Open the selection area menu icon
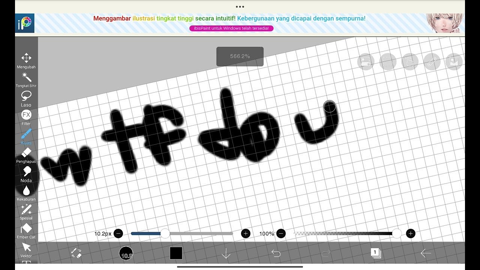This screenshot has width=480, height=270. point(388,61)
